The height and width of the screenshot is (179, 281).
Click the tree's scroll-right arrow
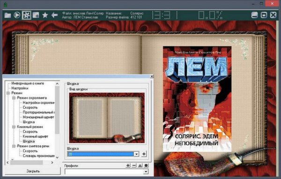click(x=52, y=163)
